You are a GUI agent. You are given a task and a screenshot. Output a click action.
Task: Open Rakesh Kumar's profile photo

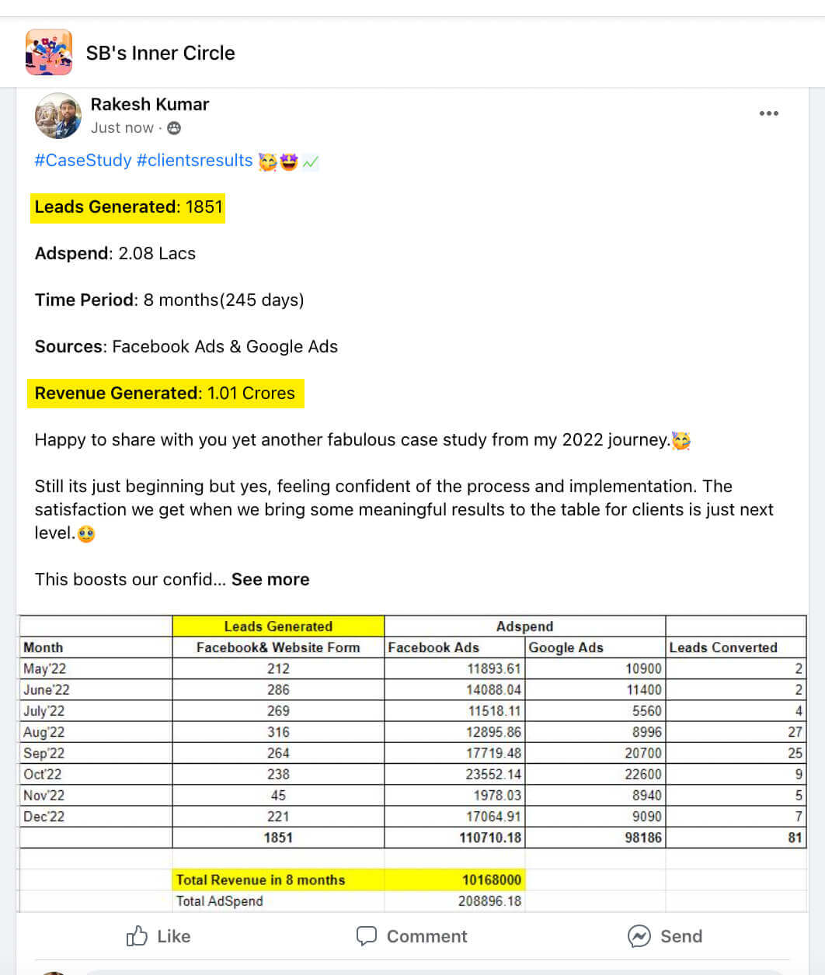pyautogui.click(x=57, y=116)
